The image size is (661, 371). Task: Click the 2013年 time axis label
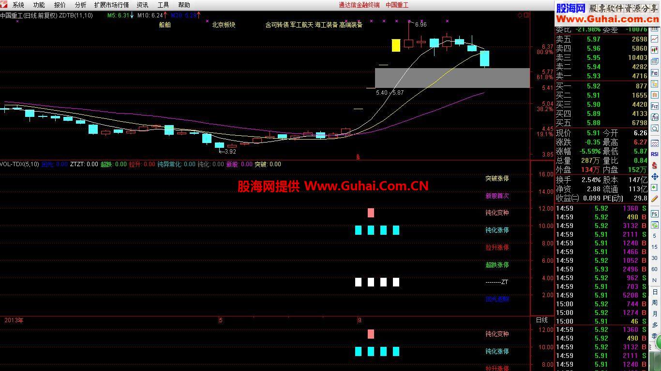coord(14,320)
